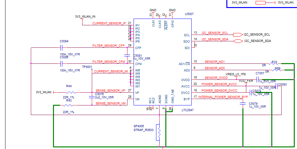Viewport: 297px width, 149px height.
Task: Select the R44 resistor symbol
Action: tap(71, 93)
